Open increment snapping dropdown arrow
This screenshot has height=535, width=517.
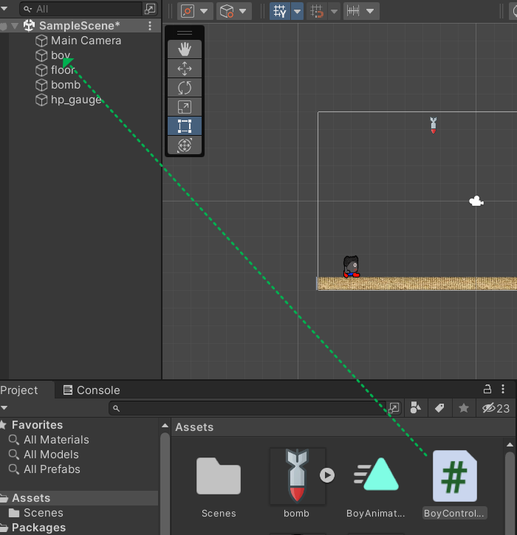point(370,11)
